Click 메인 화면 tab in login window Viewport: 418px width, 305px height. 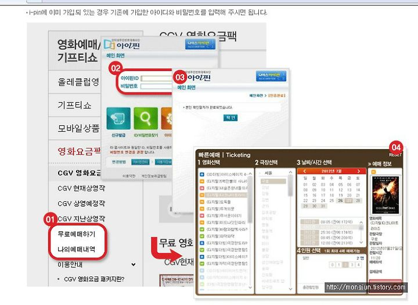coord(116,55)
